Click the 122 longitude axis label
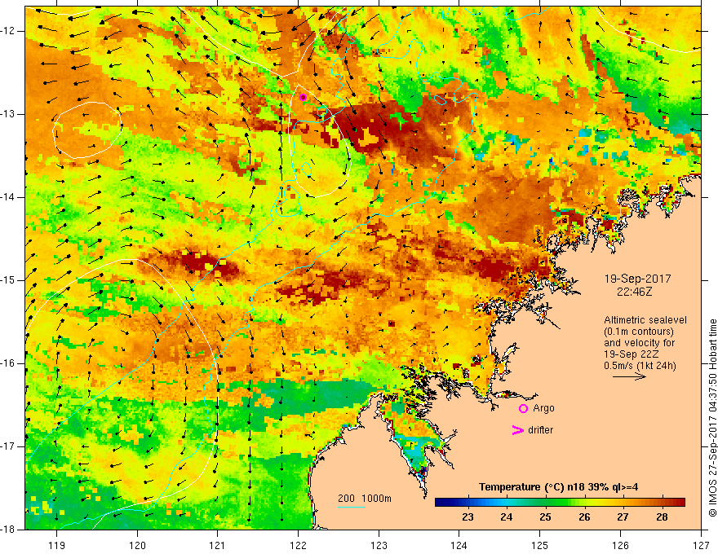 tap(298, 545)
